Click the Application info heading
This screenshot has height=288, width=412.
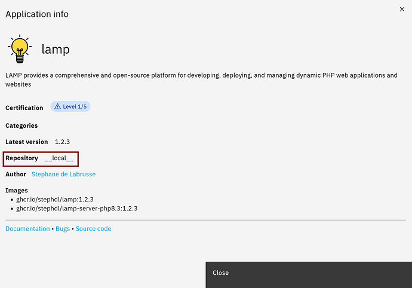click(x=36, y=13)
